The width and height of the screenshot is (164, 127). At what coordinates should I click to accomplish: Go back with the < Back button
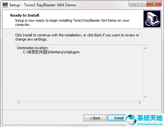[95, 118]
